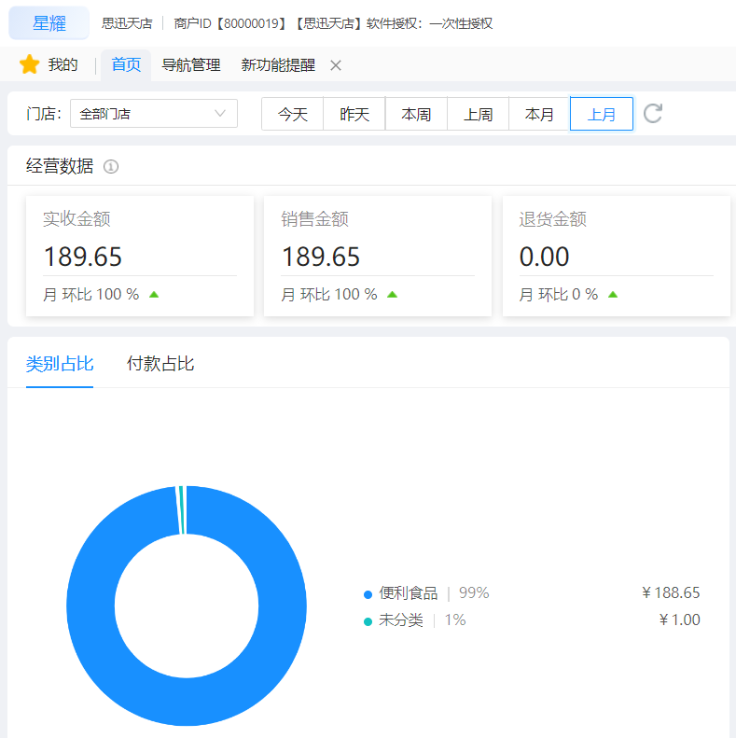736x738 pixels.
Task: Click the refresh icon beside 上月
Action: 653,114
